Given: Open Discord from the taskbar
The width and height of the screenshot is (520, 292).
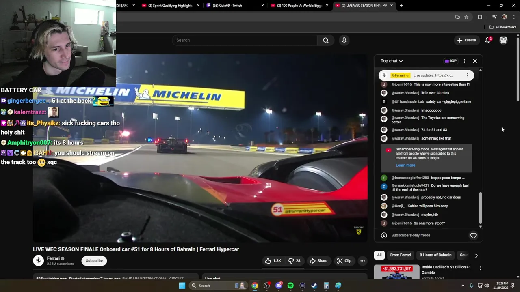Looking at the screenshot, I should point(279,286).
